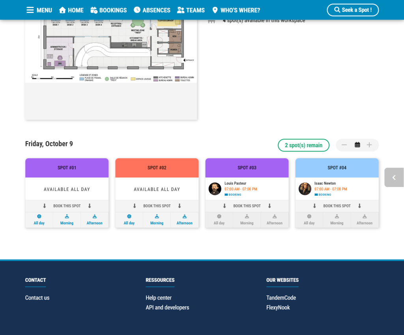Screen dimensions: 404x335
Task: Click Spot #01 AVAILABLE ALL DAY text
Action: coord(67,189)
